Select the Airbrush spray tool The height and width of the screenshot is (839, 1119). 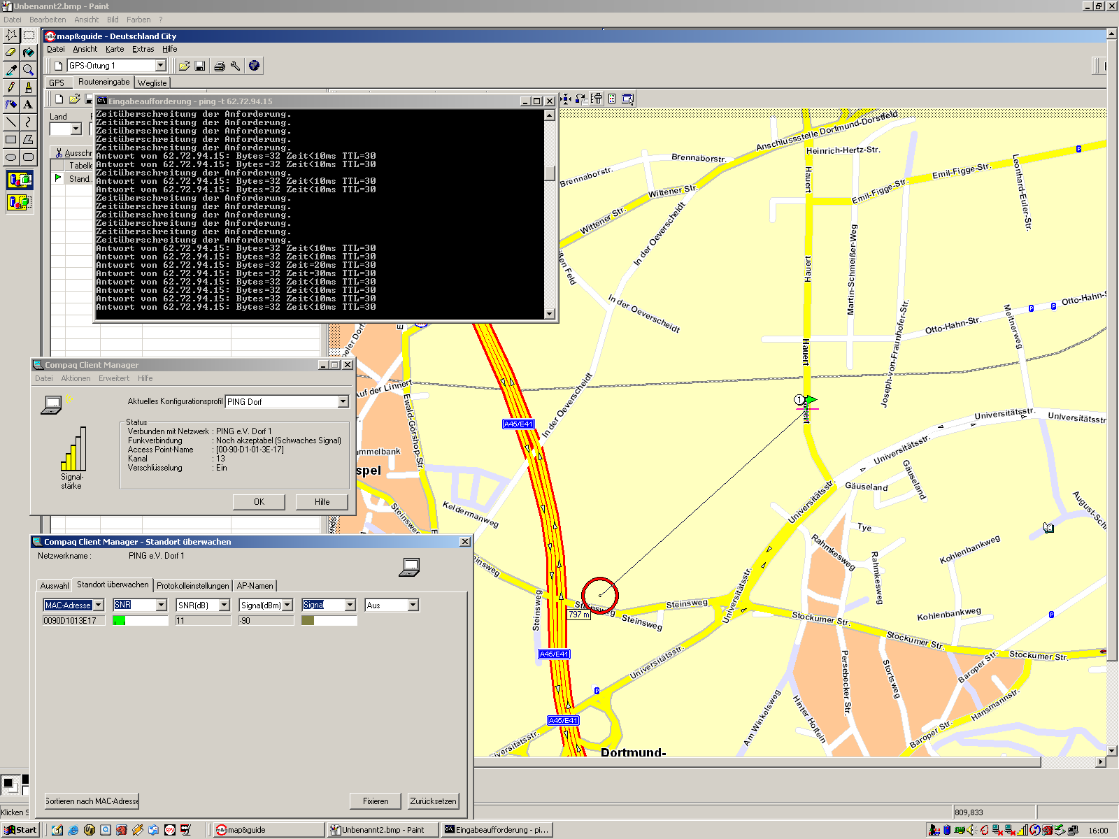pyautogui.click(x=11, y=105)
